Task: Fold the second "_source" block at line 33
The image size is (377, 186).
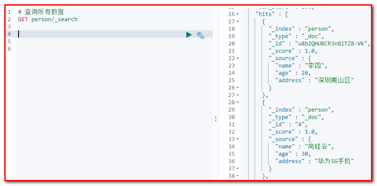Action: [x=237, y=139]
